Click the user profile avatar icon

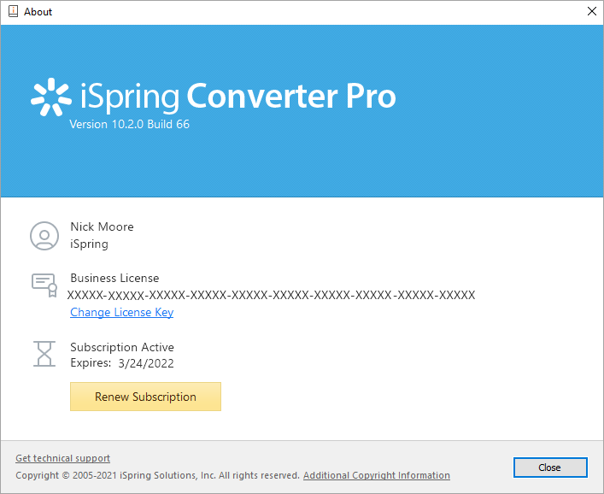click(44, 235)
